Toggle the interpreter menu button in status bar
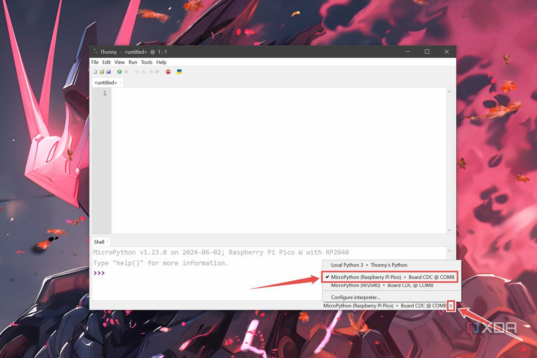Image resolution: width=537 pixels, height=358 pixels. click(451, 306)
